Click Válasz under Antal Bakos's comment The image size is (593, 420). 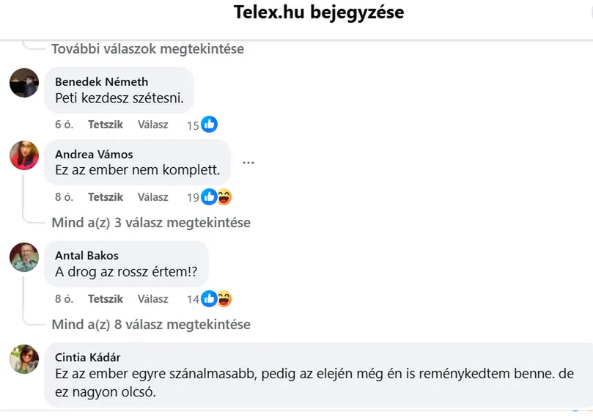click(x=153, y=299)
